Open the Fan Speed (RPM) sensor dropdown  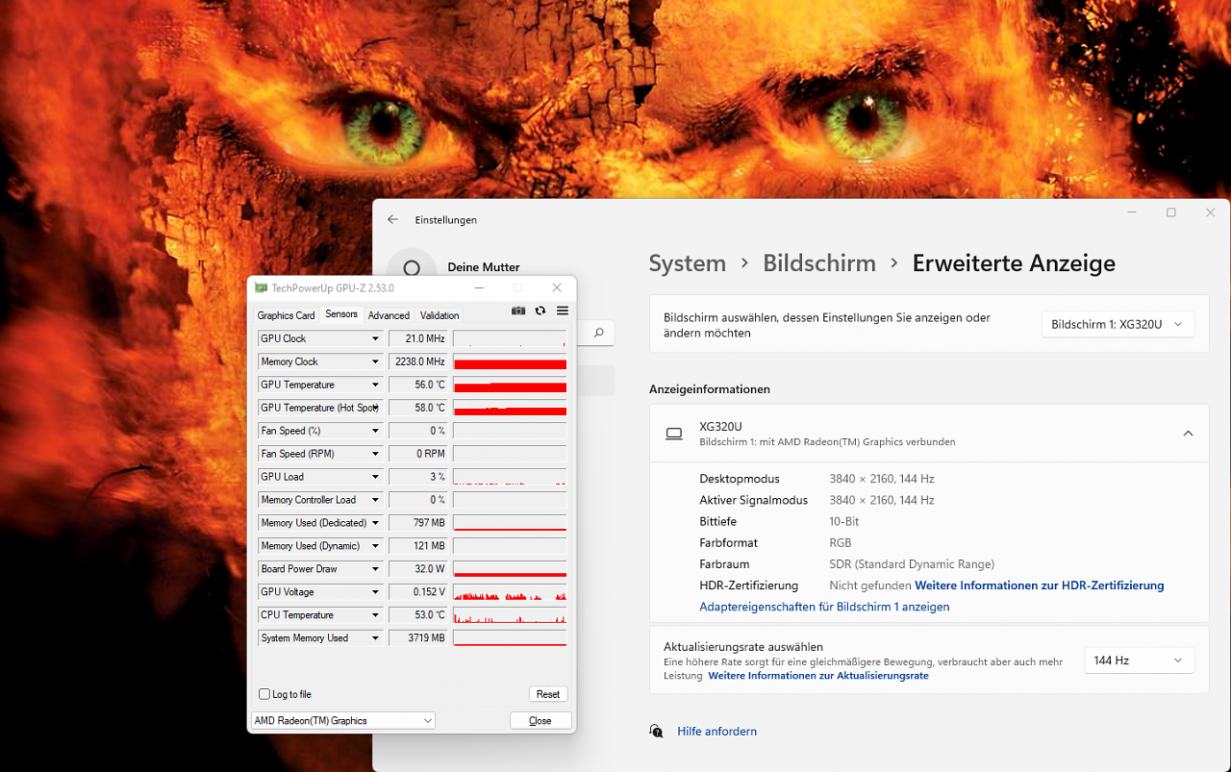[375, 454]
